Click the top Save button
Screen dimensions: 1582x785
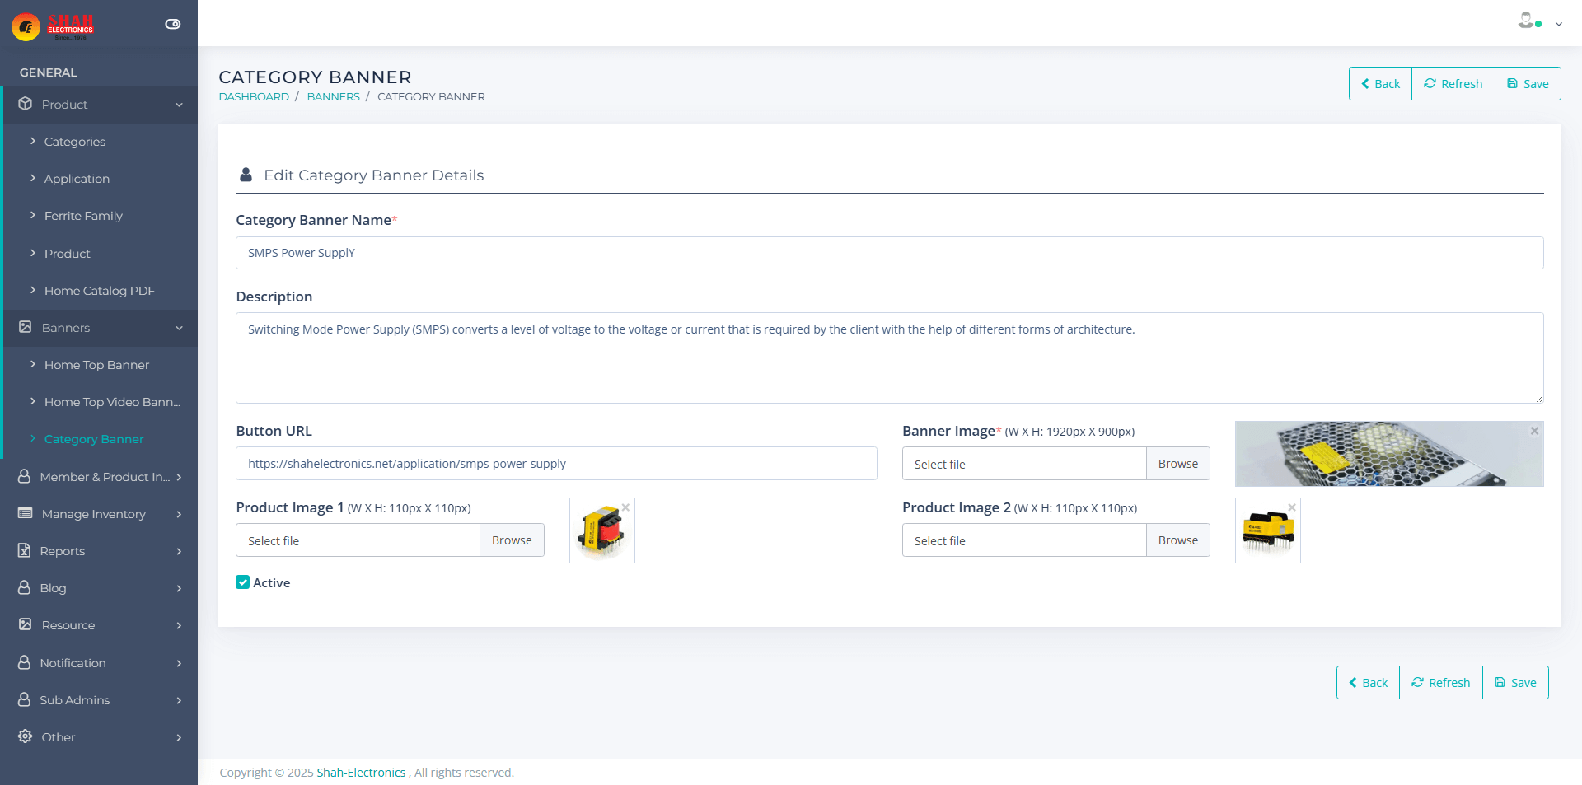tap(1528, 84)
